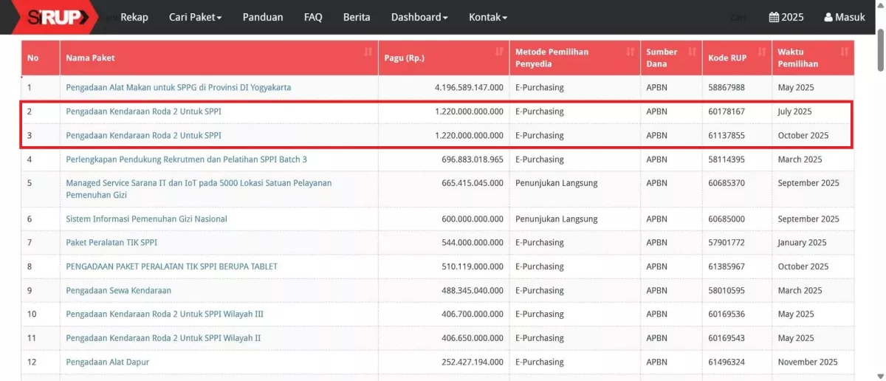
Task: Open the Kontak dropdown menu
Action: [487, 17]
